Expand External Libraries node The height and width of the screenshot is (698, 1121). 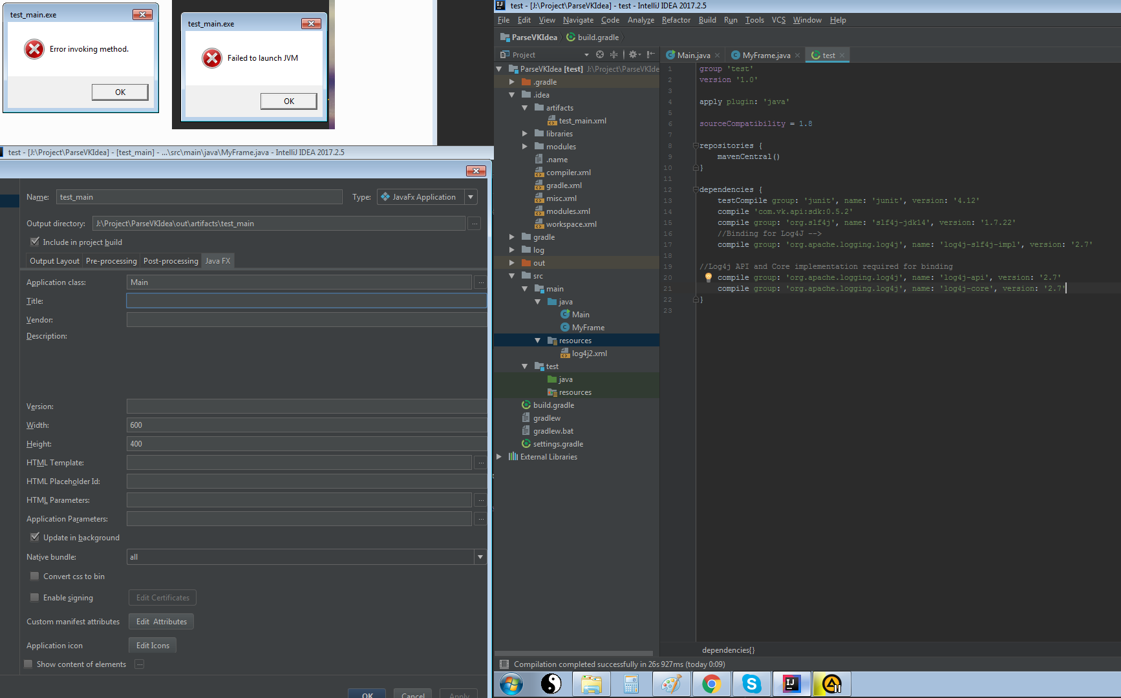(x=498, y=457)
